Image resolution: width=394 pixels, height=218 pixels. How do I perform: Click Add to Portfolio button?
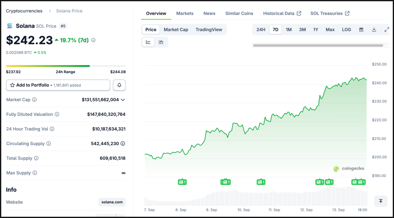click(x=58, y=85)
